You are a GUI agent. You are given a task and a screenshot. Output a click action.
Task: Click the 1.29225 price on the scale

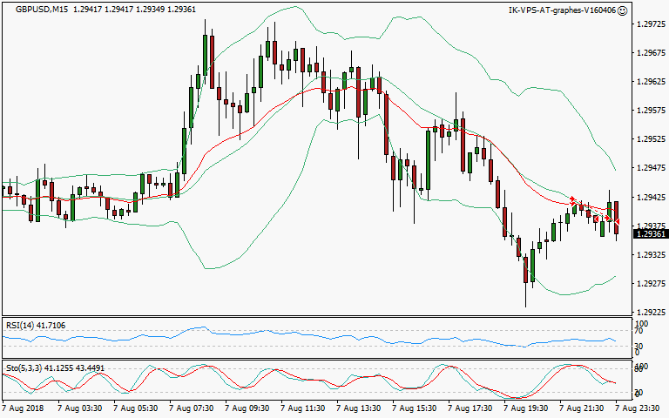pos(650,312)
